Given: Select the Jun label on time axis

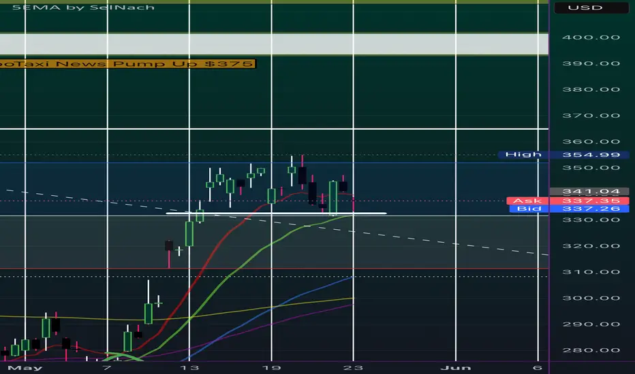Looking at the screenshot, I should (x=456, y=367).
